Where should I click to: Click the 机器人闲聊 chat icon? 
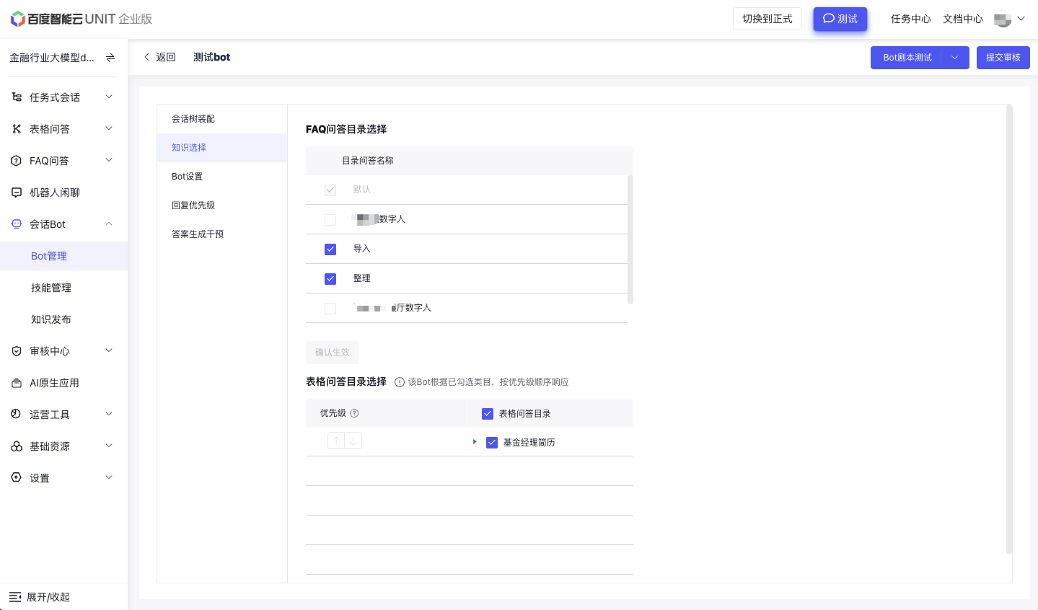coord(17,193)
